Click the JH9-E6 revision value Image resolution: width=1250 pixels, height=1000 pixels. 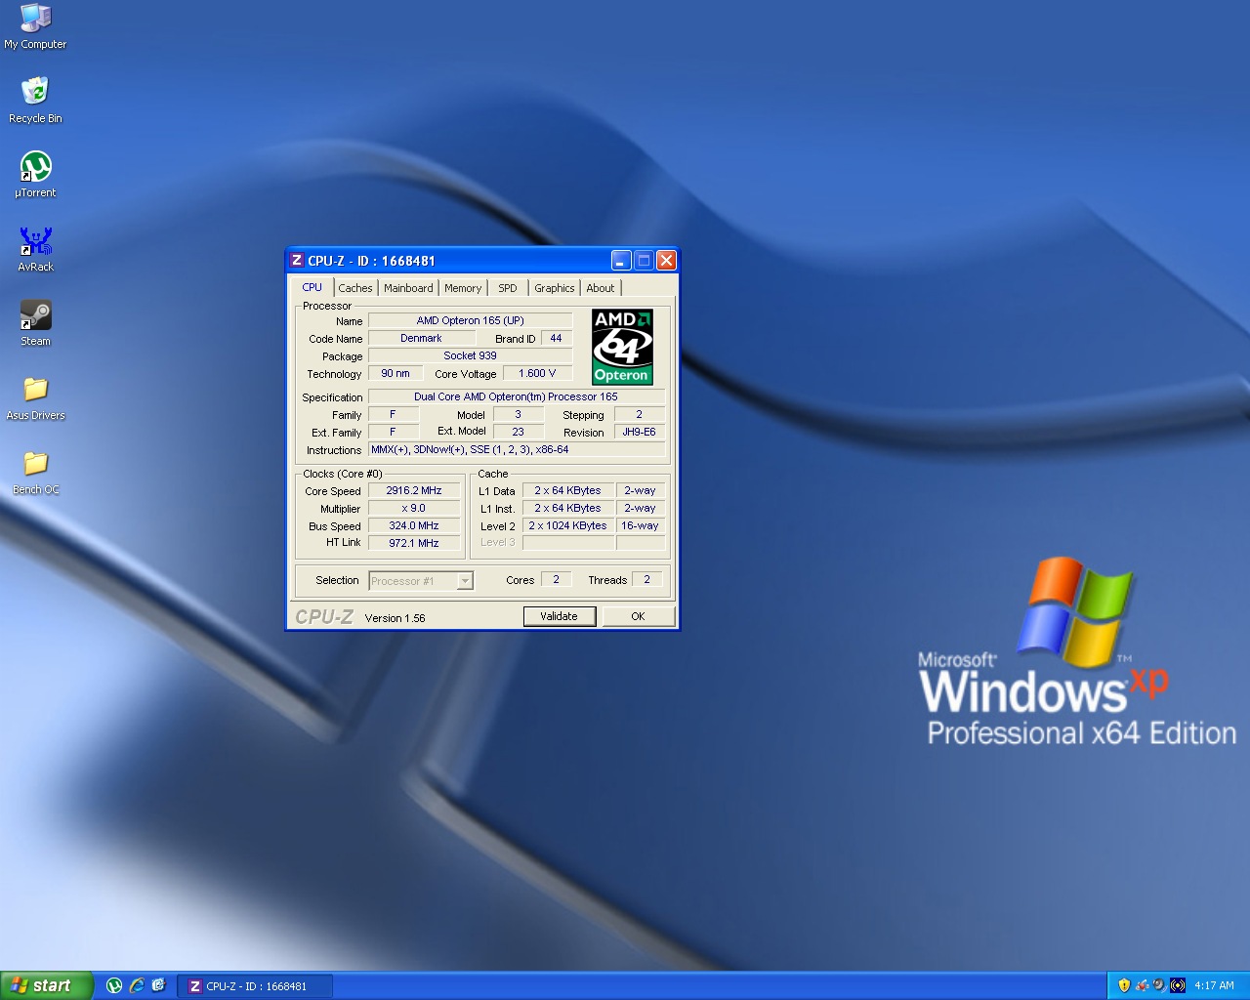point(640,432)
